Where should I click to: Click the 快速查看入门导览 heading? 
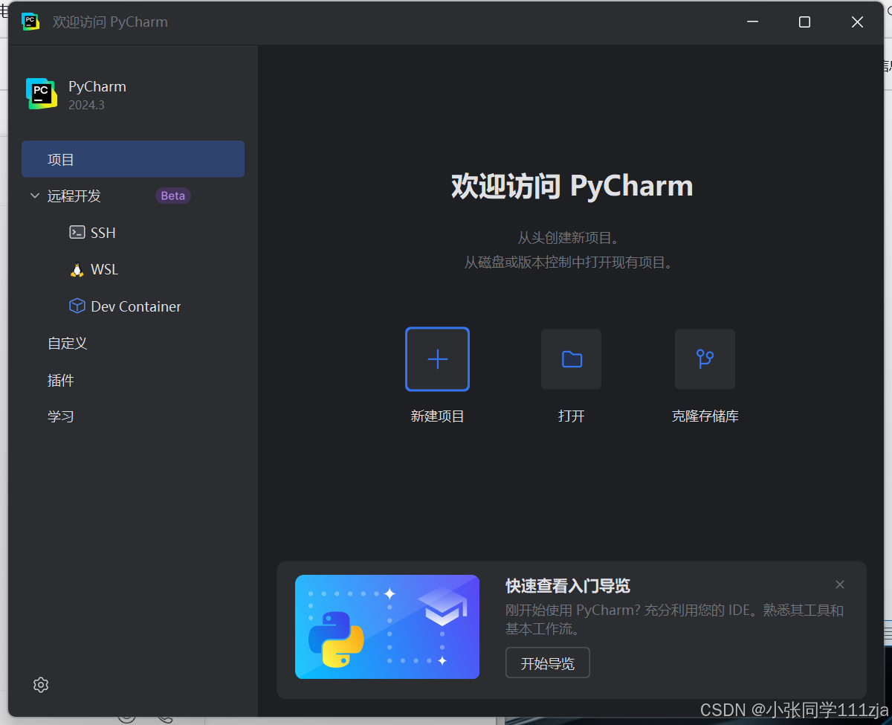coord(568,586)
